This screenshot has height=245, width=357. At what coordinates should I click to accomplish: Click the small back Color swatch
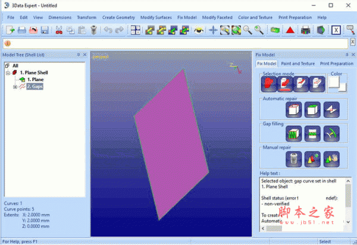(x=343, y=87)
